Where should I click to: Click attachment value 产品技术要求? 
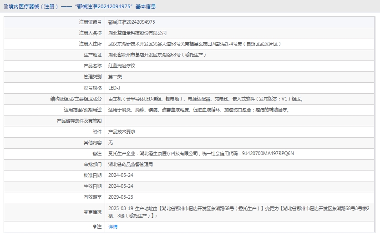122,131
